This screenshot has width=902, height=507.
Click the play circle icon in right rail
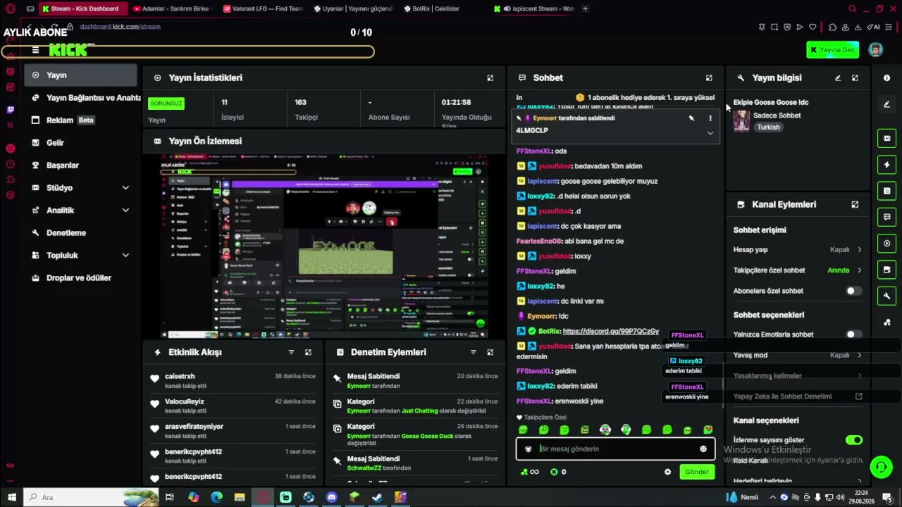[x=886, y=244]
